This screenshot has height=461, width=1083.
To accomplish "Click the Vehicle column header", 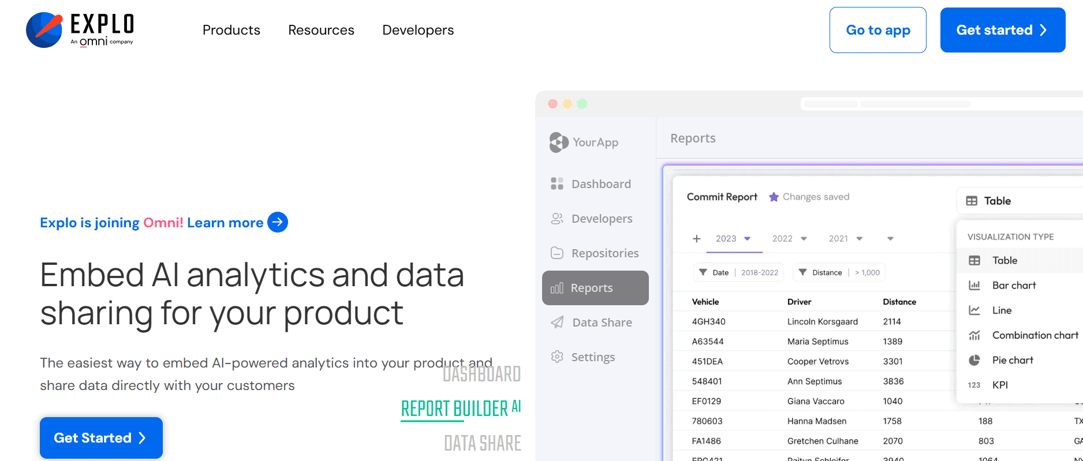I will [x=705, y=302].
